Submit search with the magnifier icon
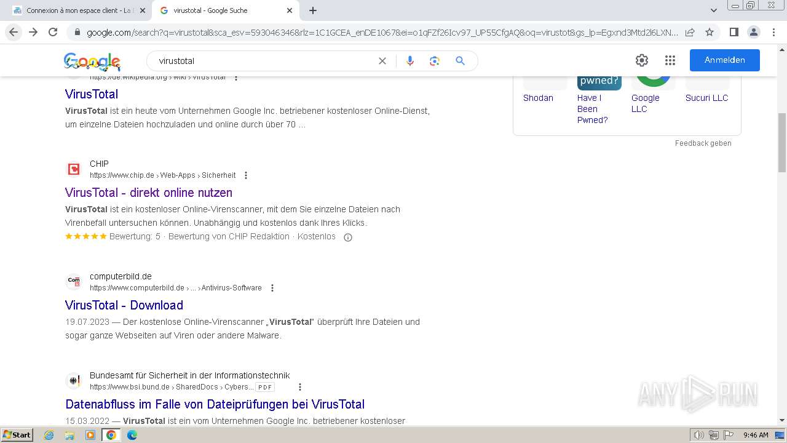 click(x=460, y=61)
